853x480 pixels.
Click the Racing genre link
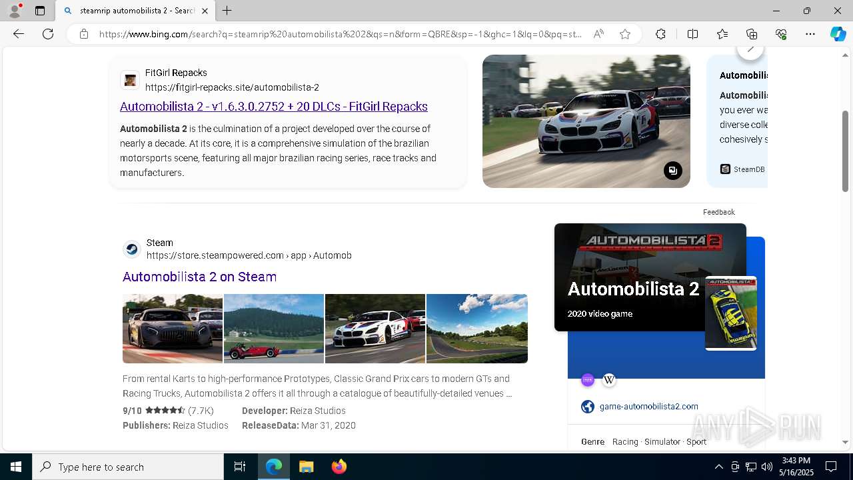625,442
